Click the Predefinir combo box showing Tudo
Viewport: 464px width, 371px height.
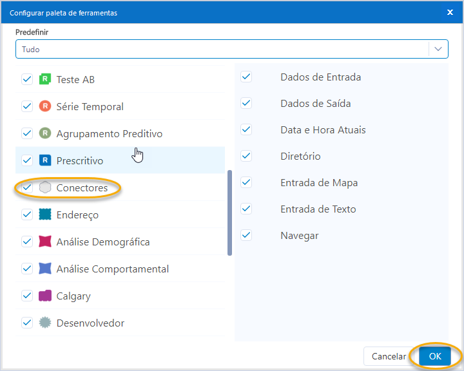(222, 49)
